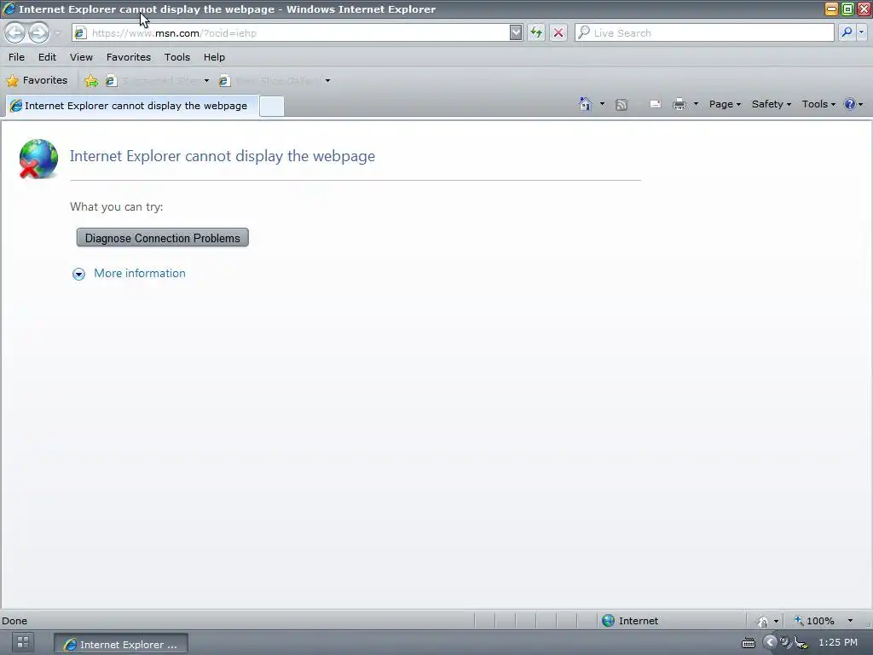This screenshot has width=873, height=655.
Task: Click the page icon in address bar
Action: point(80,33)
